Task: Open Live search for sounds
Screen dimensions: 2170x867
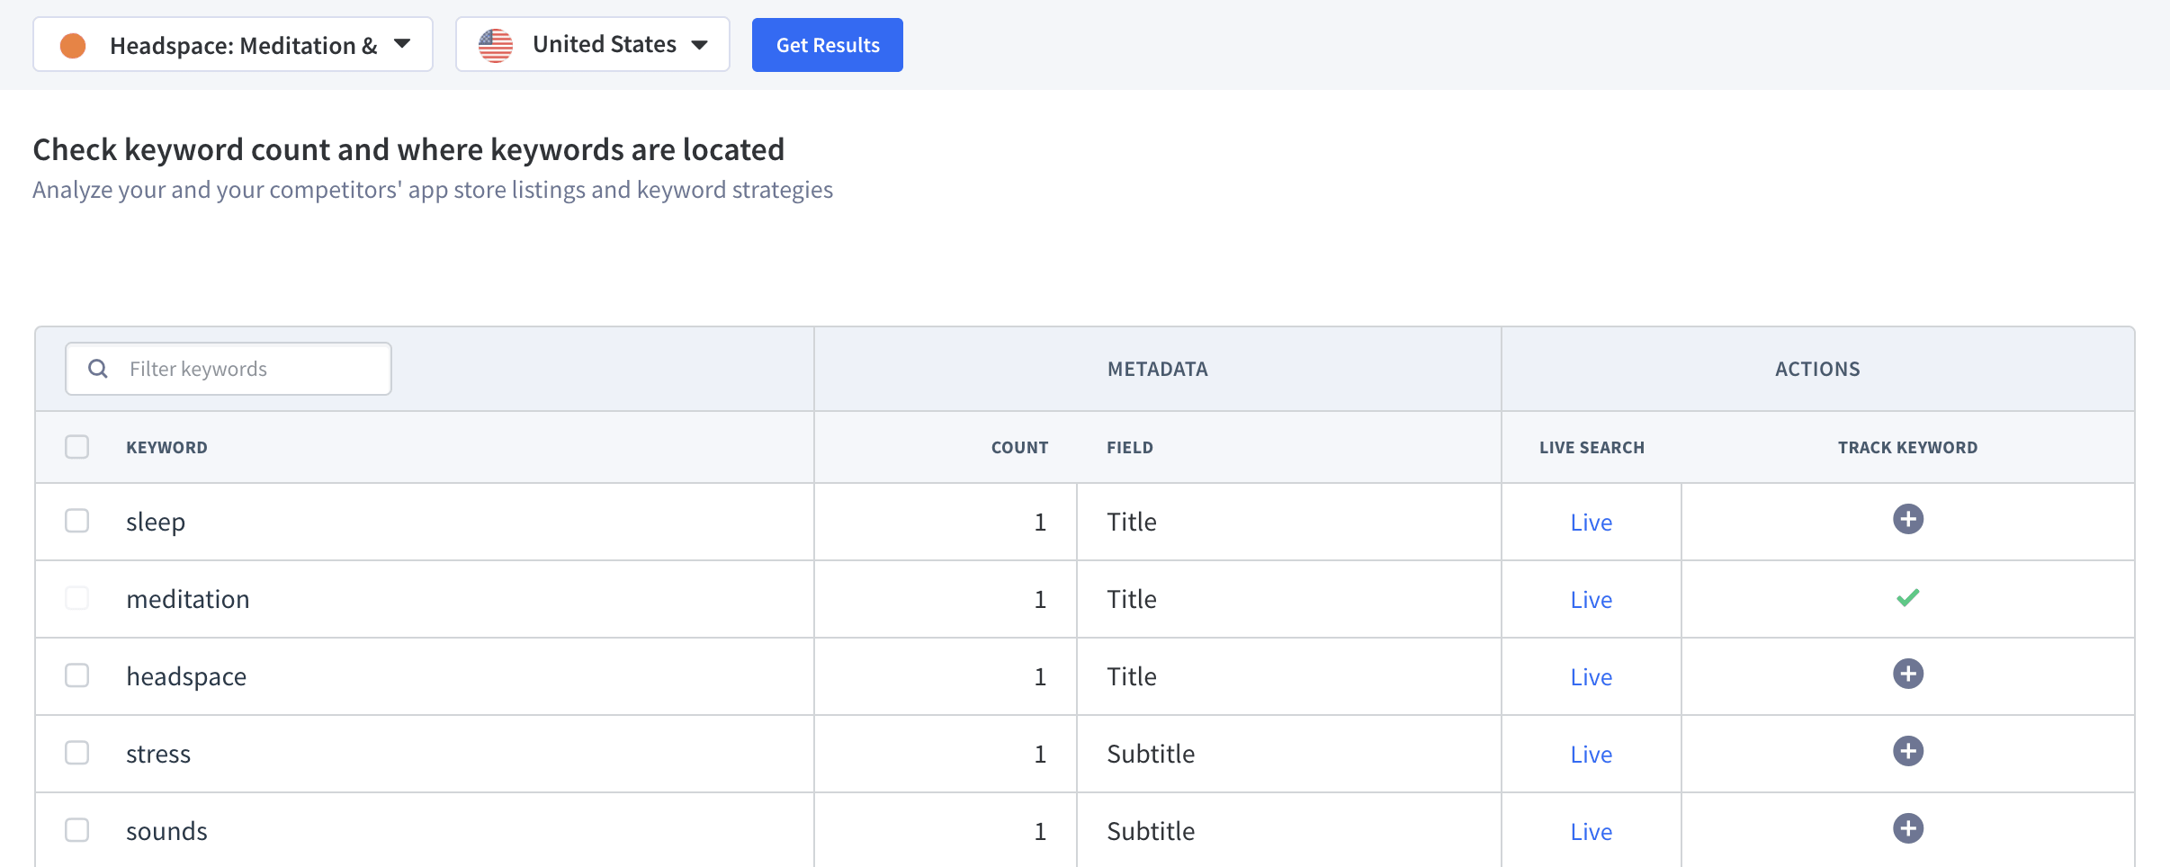Action: click(1591, 832)
